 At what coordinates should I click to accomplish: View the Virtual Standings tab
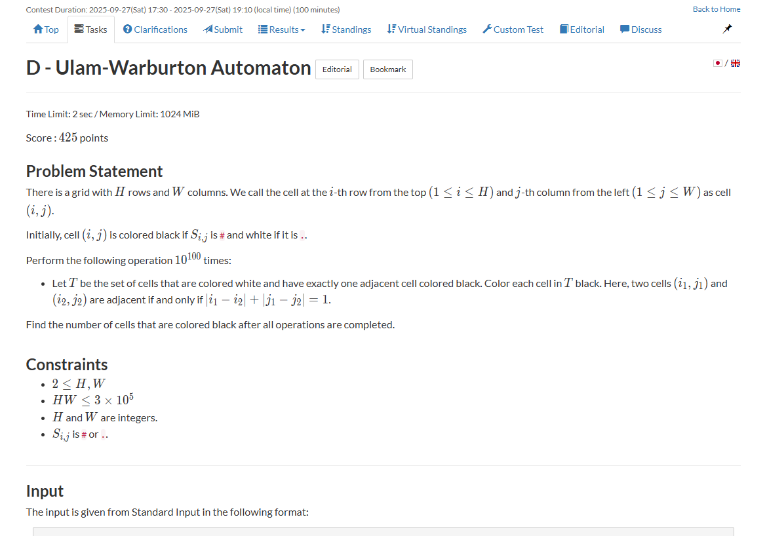tap(427, 29)
